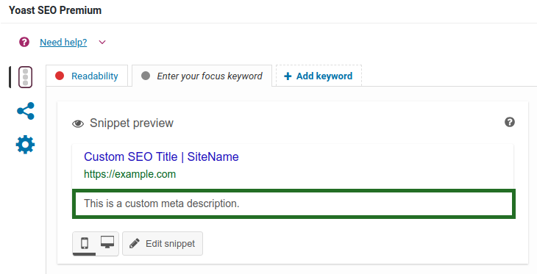The image size is (537, 274).
Task: Select the Enter your focus keyword tab
Action: pos(202,76)
